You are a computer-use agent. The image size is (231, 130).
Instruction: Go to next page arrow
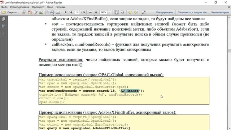(71, 12)
